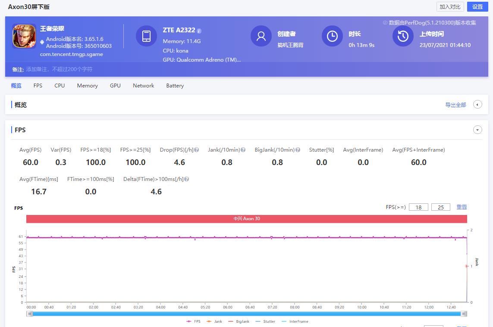Click the help icon beside BigJank(/10min)

[298, 150]
